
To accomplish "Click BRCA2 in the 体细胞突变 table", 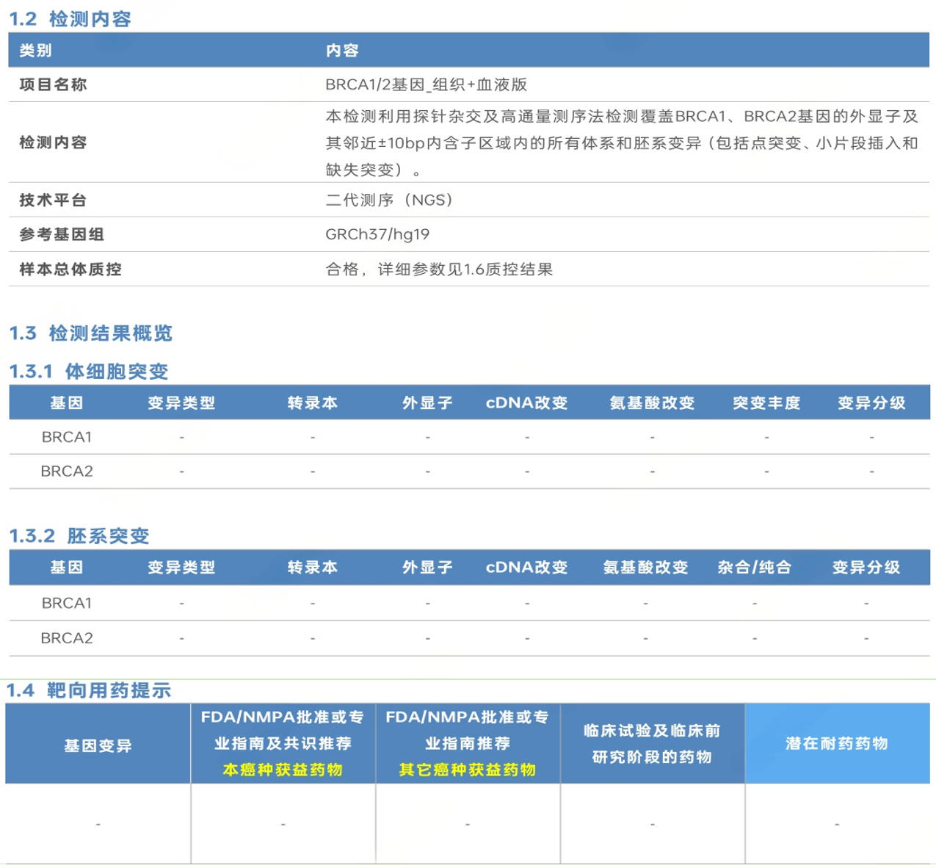I will pos(67,471).
